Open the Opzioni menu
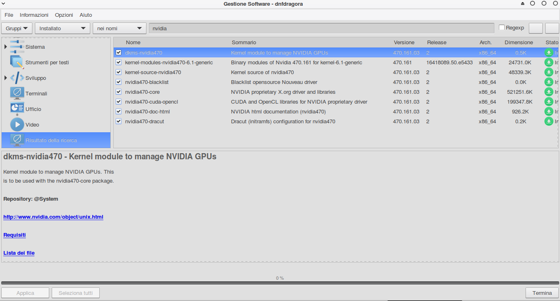Viewport: 560px width, 301px height. coord(64,15)
